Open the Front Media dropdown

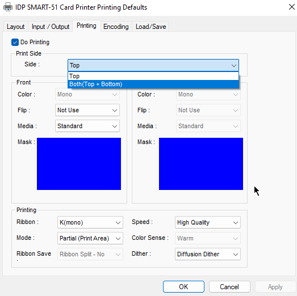click(87, 126)
